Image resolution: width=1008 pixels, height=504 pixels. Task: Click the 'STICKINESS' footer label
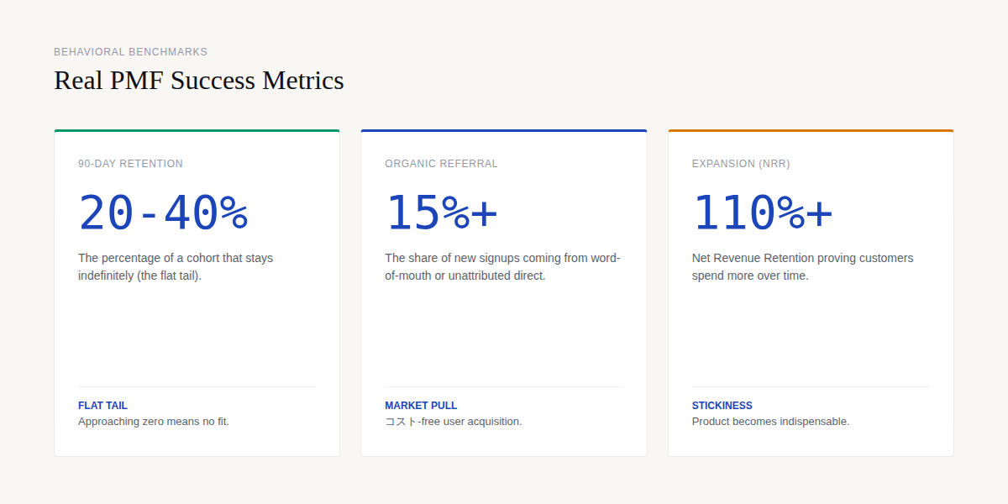[722, 406]
